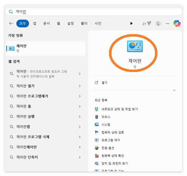Open recent item 장치 및 프린터 보기
This screenshot has width=187, height=176.
[115, 163]
